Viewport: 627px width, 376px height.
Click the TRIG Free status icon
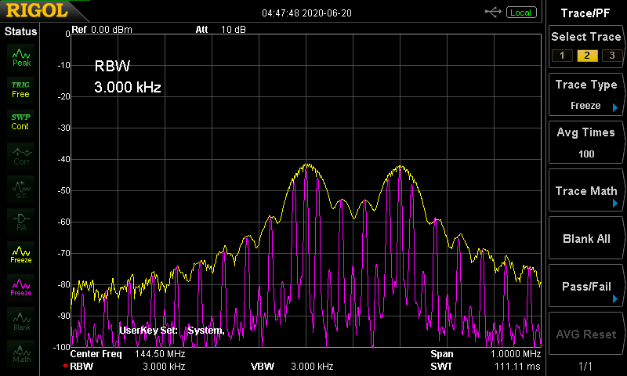click(21, 90)
